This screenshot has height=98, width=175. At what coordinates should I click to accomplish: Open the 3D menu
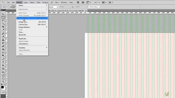[52, 2]
